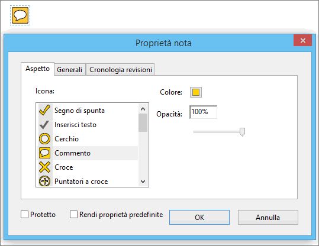Viewport: 319px width, 246px height.
Task: Click the "Inserisci testo" label
Action: coord(75,125)
